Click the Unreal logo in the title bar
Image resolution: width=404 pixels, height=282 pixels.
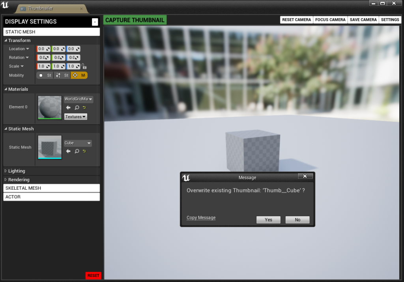(6, 5)
